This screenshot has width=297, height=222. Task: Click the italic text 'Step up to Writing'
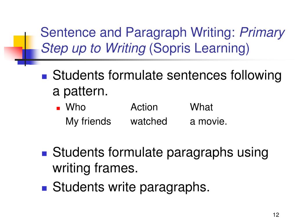point(93,48)
